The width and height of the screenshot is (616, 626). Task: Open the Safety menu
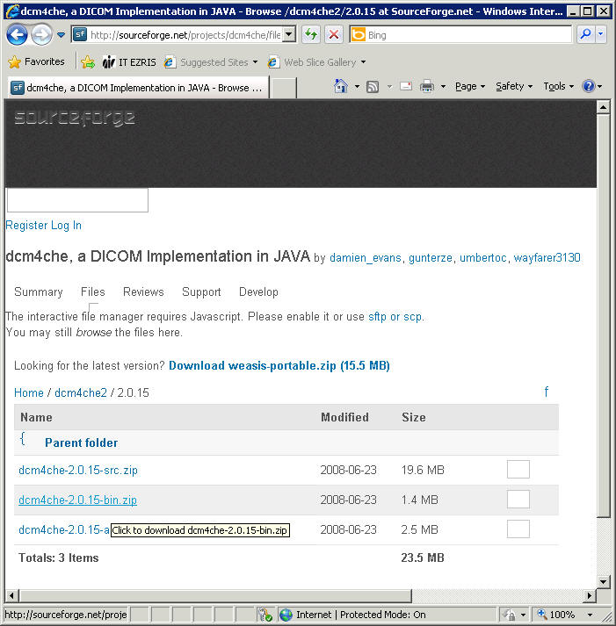(x=514, y=86)
